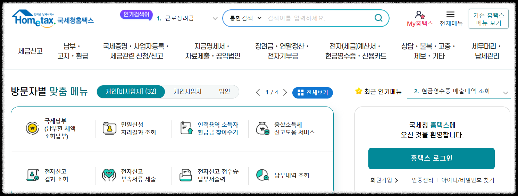Open 지급명세서·자료제출·공익법인 menu

coord(213,51)
